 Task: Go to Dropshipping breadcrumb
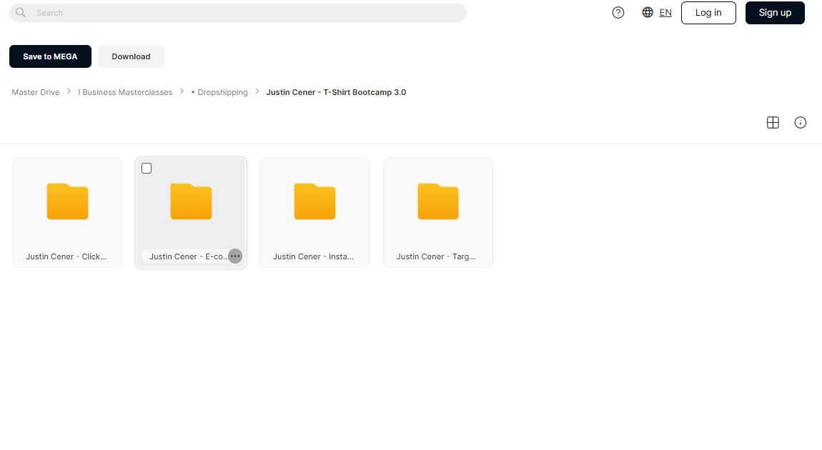pyautogui.click(x=219, y=92)
